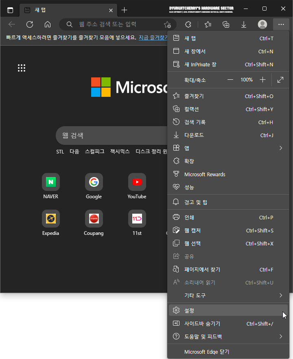The height and width of the screenshot is (359, 293).
Task: Refresh the current page
Action: click(x=30, y=24)
